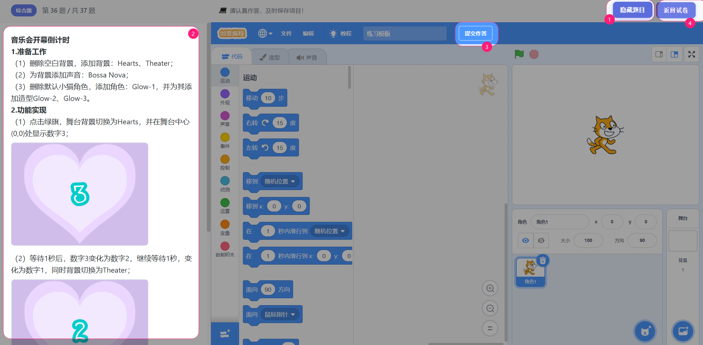Image resolution: width=703 pixels, height=345 pixels.
Task: Click the green flag to run
Action: (519, 54)
